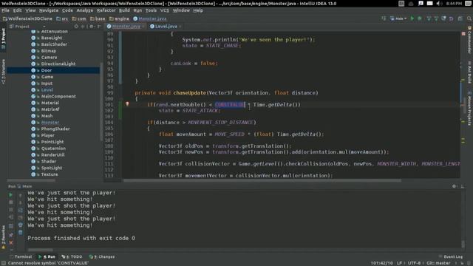
Task: Run the Main configuration with the toolbar play button
Action: (412, 18)
